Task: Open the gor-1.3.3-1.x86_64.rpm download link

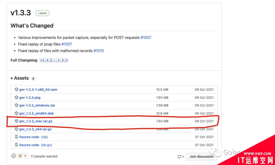Action: click(x=38, y=90)
